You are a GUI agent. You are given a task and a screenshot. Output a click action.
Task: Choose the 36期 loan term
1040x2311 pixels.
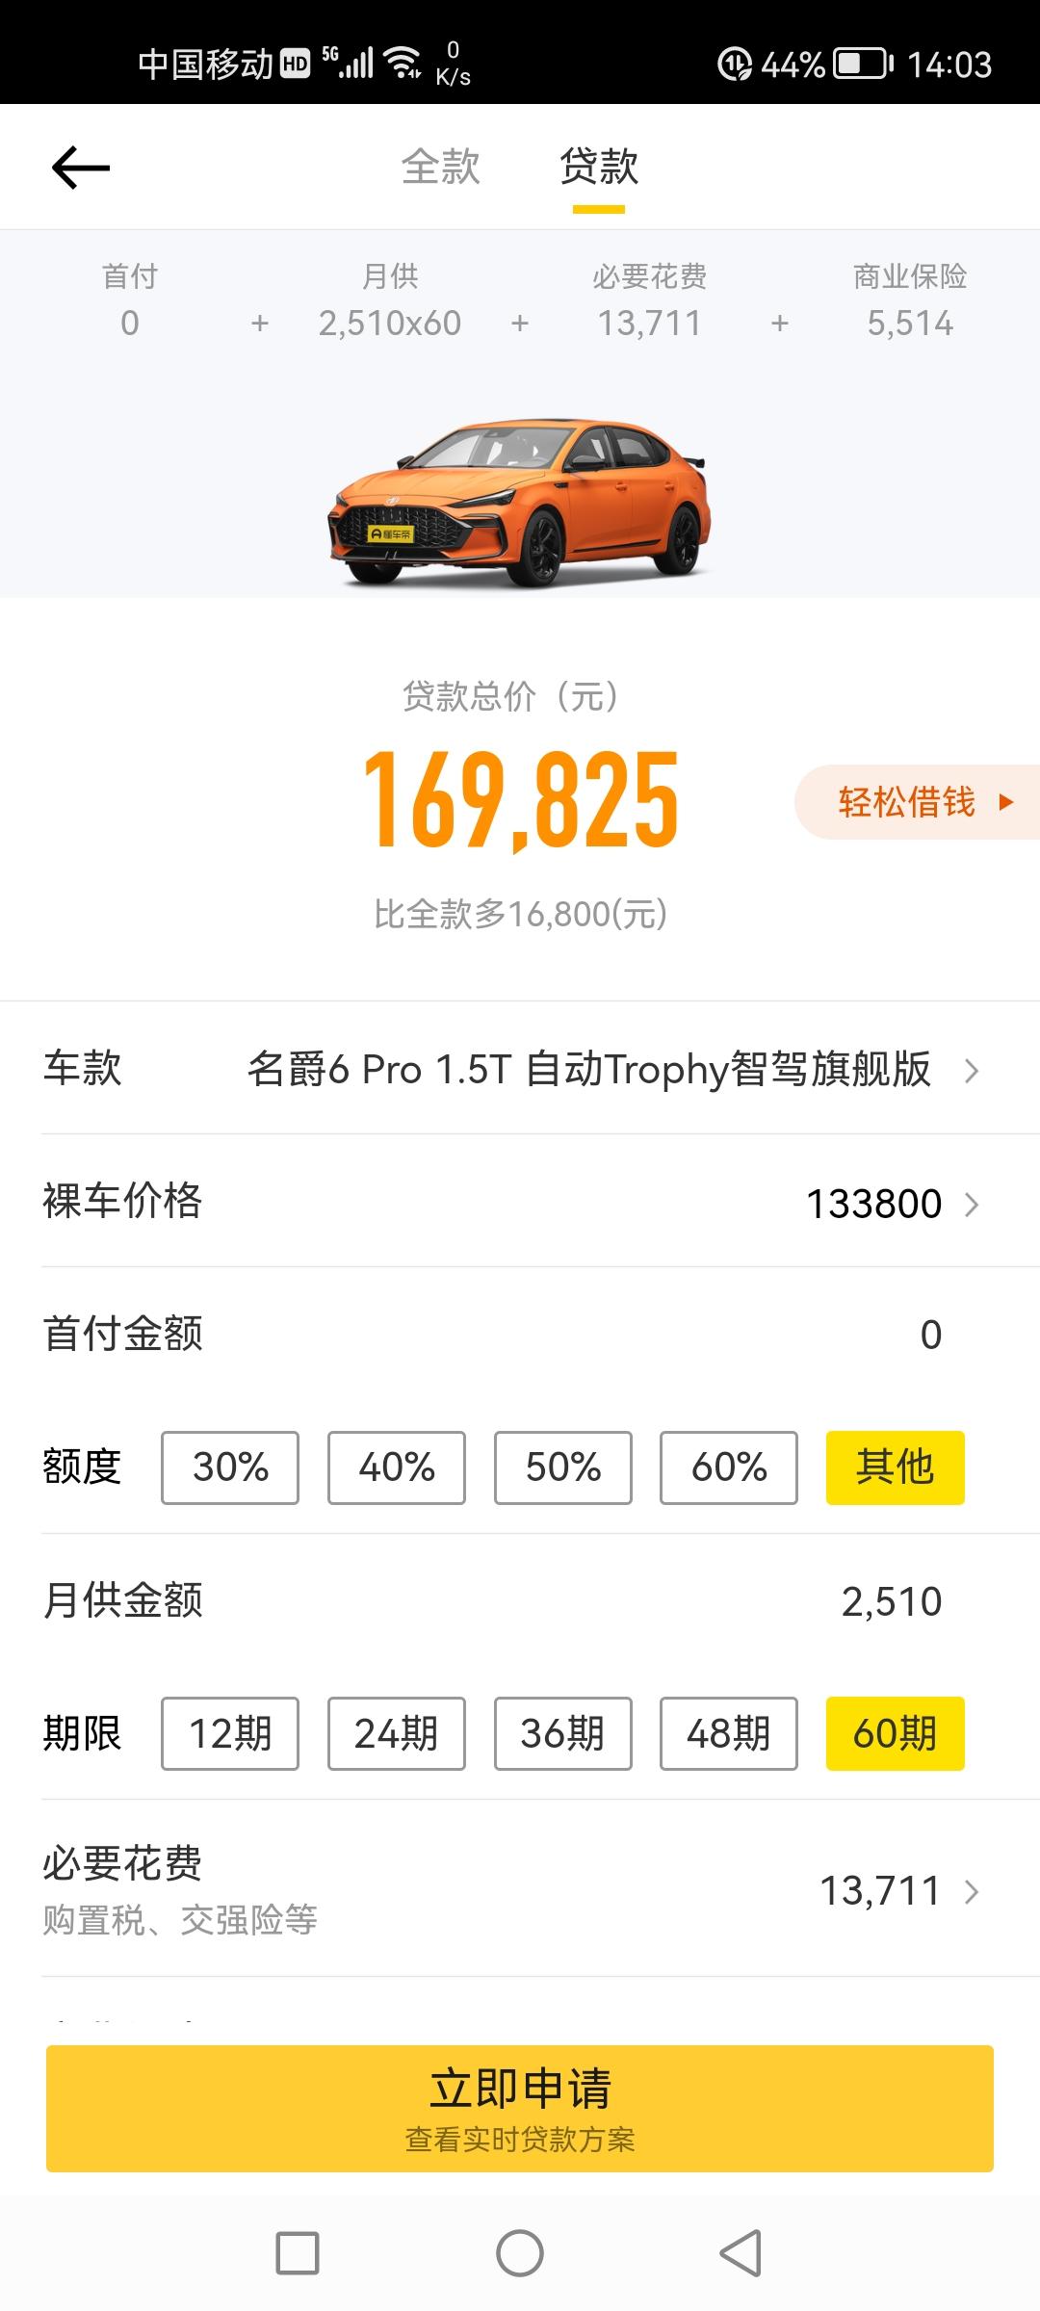(563, 1733)
